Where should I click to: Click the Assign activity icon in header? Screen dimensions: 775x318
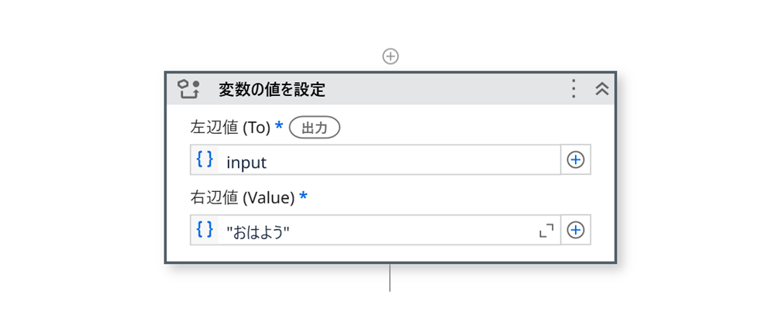click(x=188, y=89)
